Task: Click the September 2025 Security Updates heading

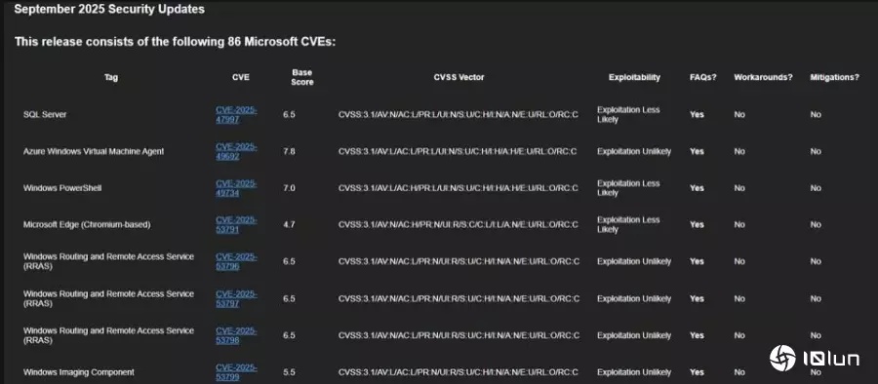Action: (109, 9)
